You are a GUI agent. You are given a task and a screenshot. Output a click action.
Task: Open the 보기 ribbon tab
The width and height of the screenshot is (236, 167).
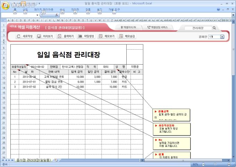click(100, 9)
